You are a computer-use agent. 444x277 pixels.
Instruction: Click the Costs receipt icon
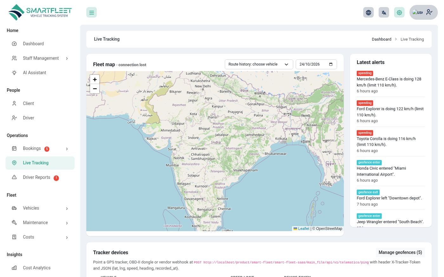click(x=14, y=237)
